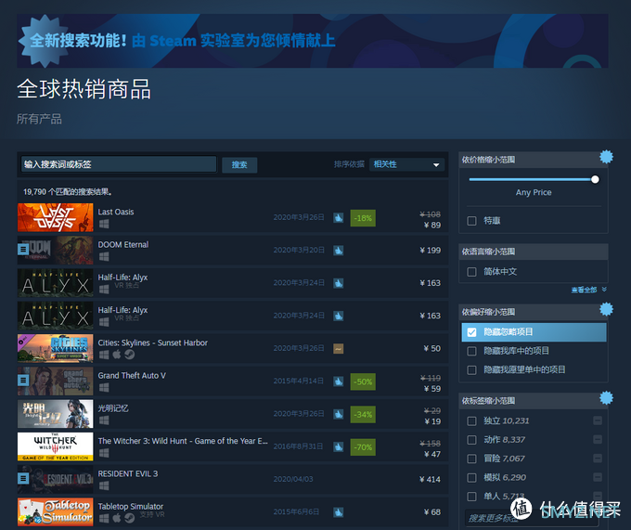Open the Steam Labs new search banner

point(313,41)
